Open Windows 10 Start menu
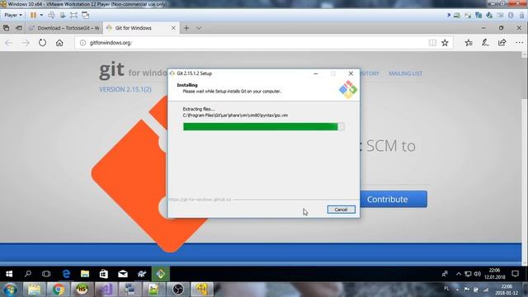The height and width of the screenshot is (297, 528). (x=9, y=274)
